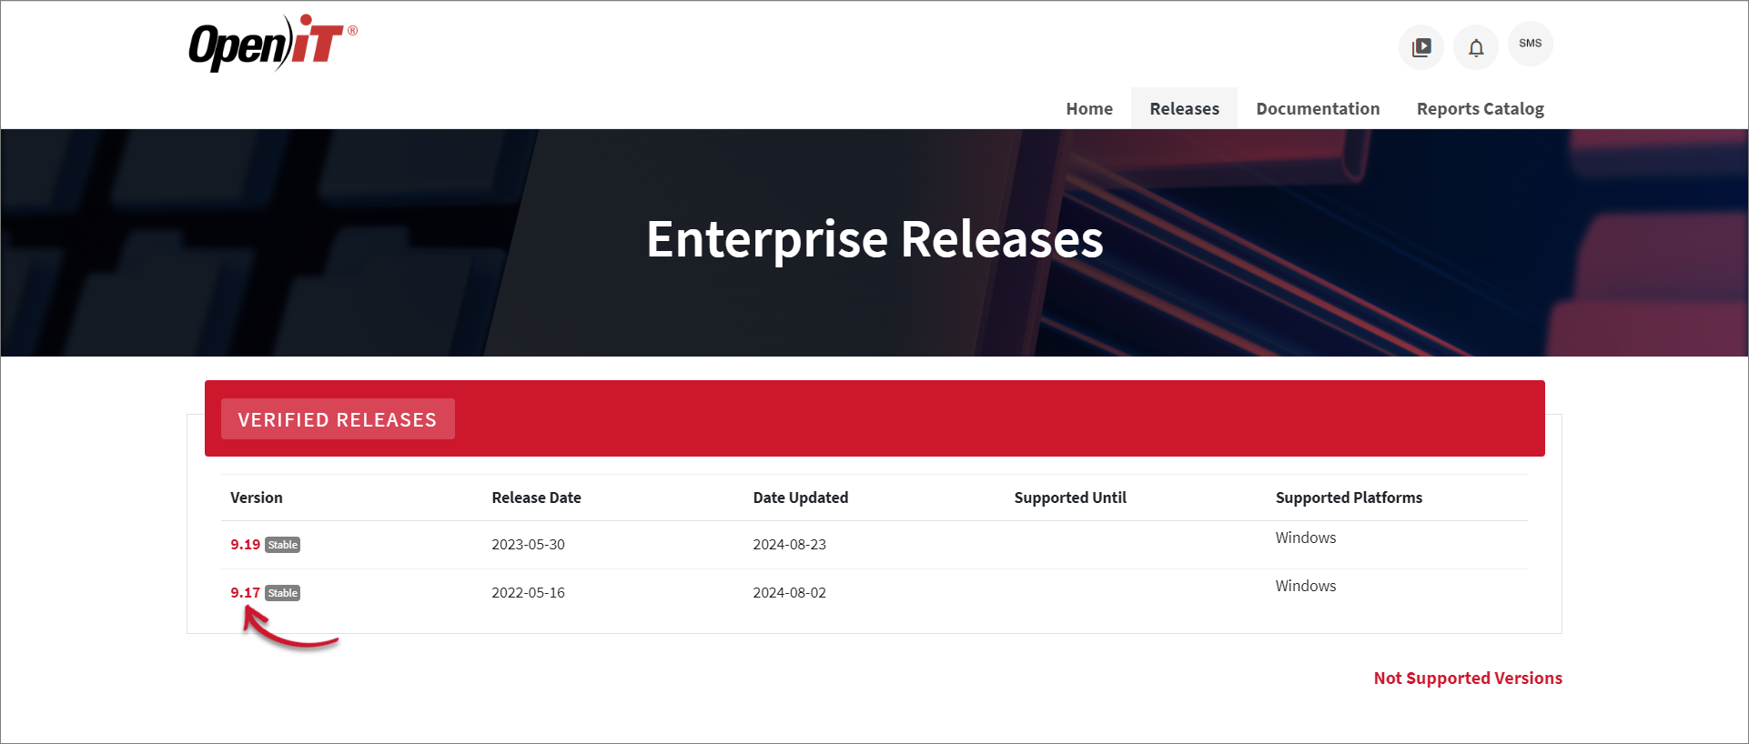Screen dimensions: 1749x744
Task: View Not Supported Versions link
Action: (1467, 678)
